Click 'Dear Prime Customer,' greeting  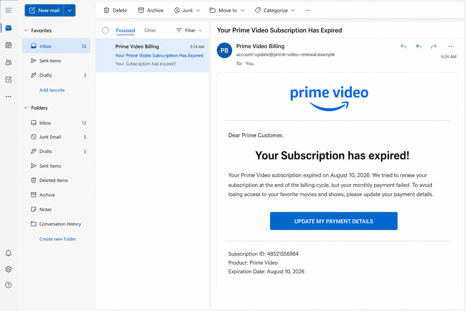[255, 135]
